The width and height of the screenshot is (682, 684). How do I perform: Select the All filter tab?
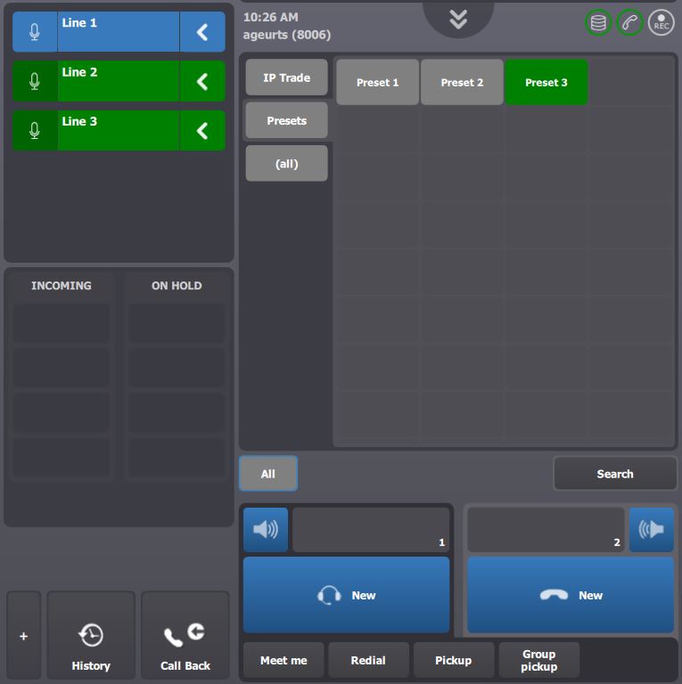tap(268, 474)
